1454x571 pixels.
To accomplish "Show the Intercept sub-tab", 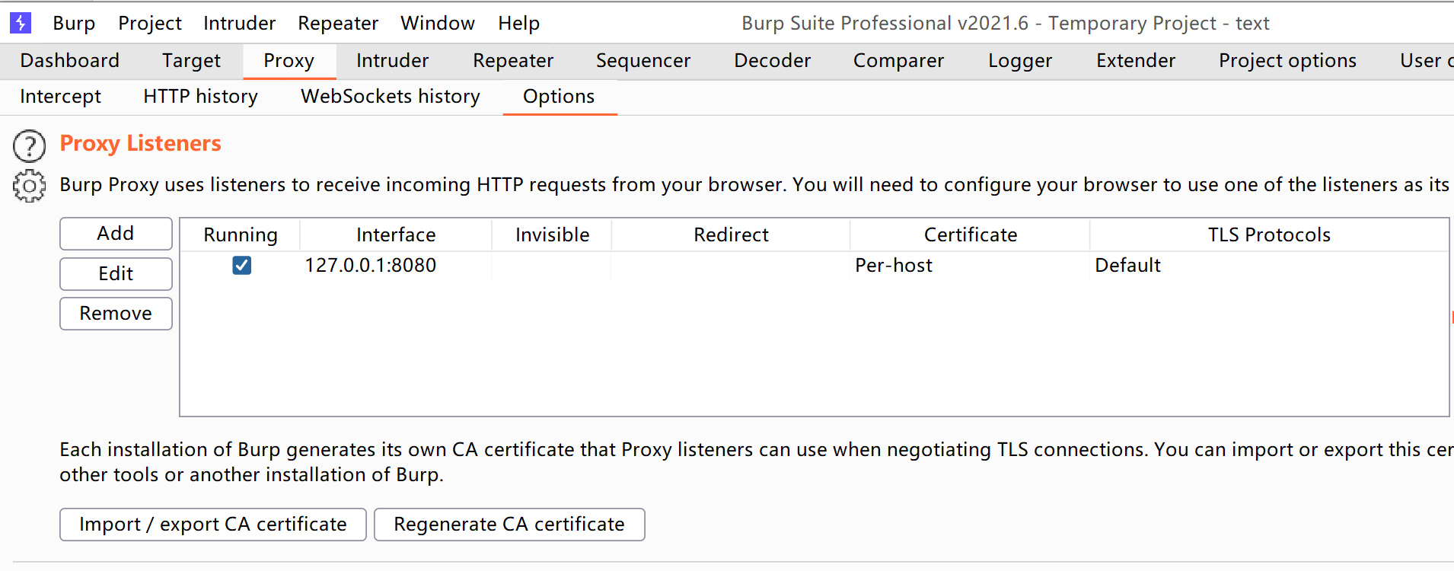I will 61,97.
